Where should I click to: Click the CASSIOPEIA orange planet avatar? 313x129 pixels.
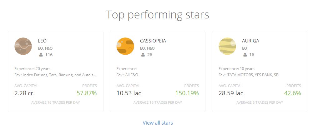[x=125, y=46]
